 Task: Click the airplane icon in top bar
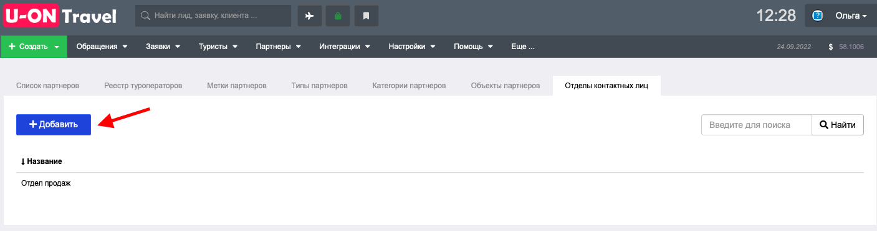[310, 16]
